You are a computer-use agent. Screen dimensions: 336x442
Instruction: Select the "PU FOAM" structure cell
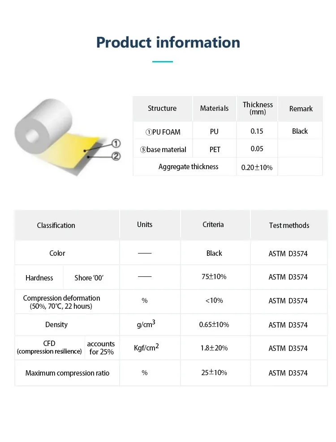click(x=163, y=131)
